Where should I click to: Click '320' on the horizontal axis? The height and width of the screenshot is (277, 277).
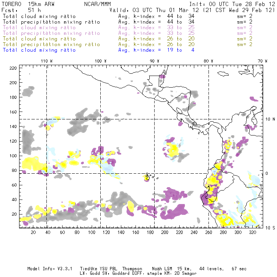252,232
